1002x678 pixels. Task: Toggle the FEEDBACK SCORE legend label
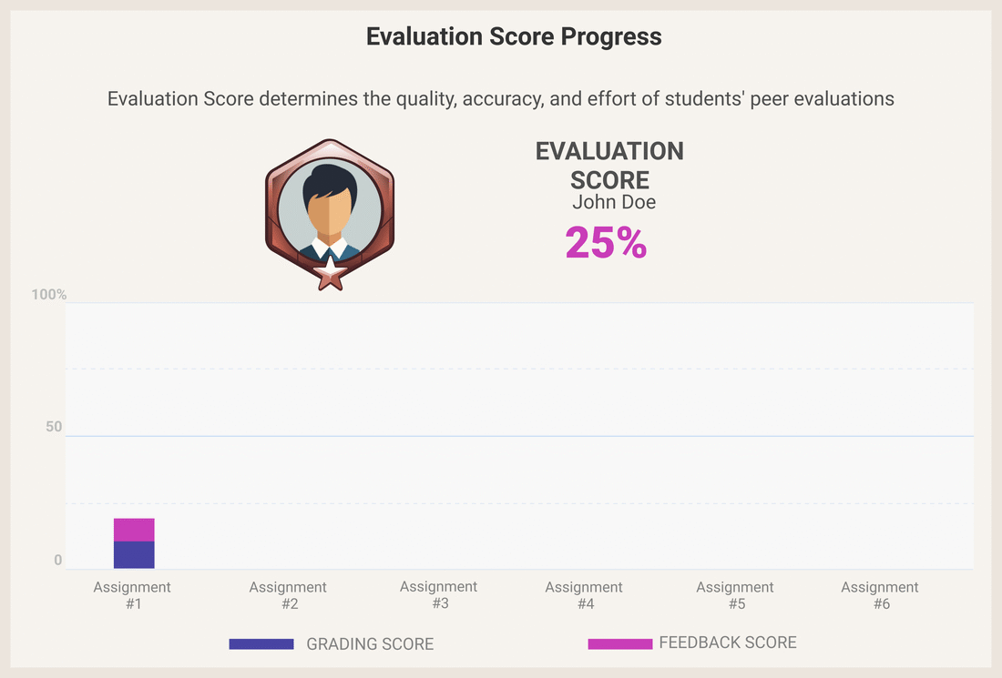728,643
